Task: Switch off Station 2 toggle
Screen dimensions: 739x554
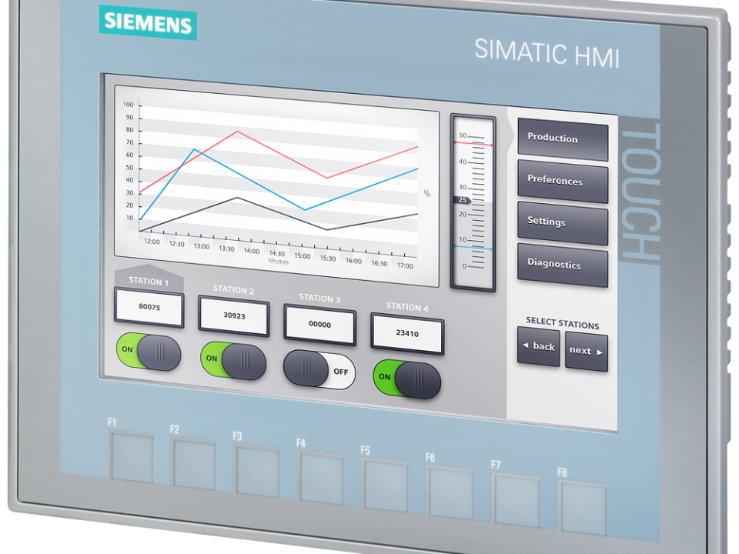Action: [233, 360]
